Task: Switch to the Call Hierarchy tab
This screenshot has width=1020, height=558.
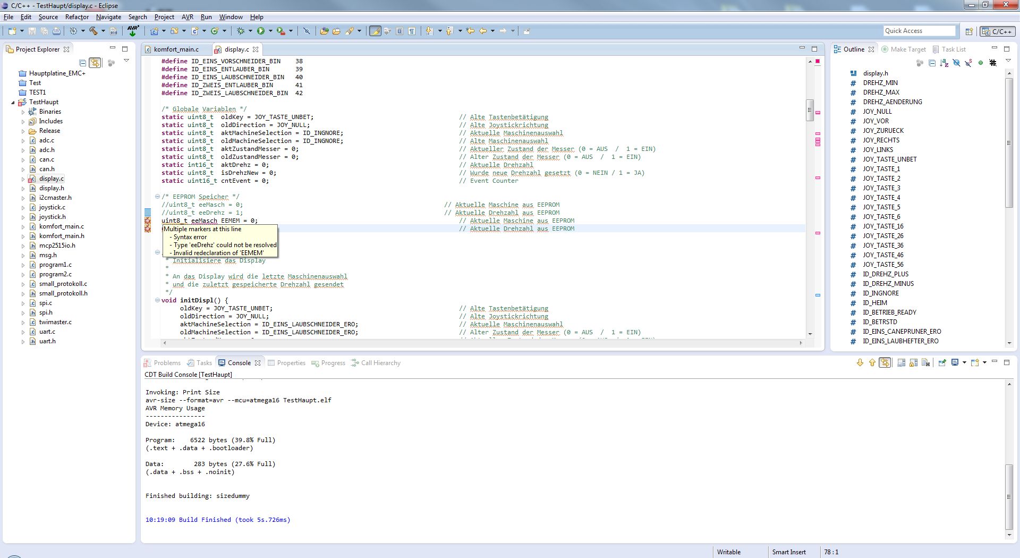Action: (x=376, y=363)
